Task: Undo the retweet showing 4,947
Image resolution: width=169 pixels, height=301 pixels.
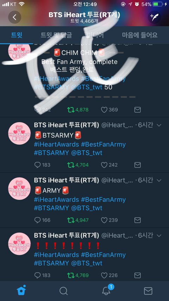Action: pyautogui.click(x=78, y=220)
